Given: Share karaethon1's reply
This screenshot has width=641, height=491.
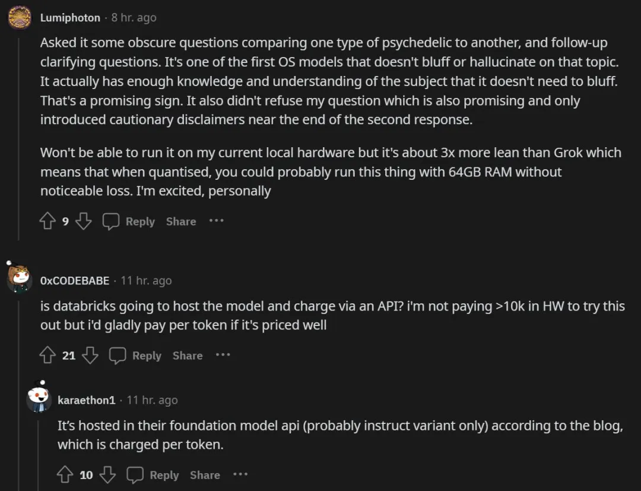Looking at the screenshot, I should (205, 475).
